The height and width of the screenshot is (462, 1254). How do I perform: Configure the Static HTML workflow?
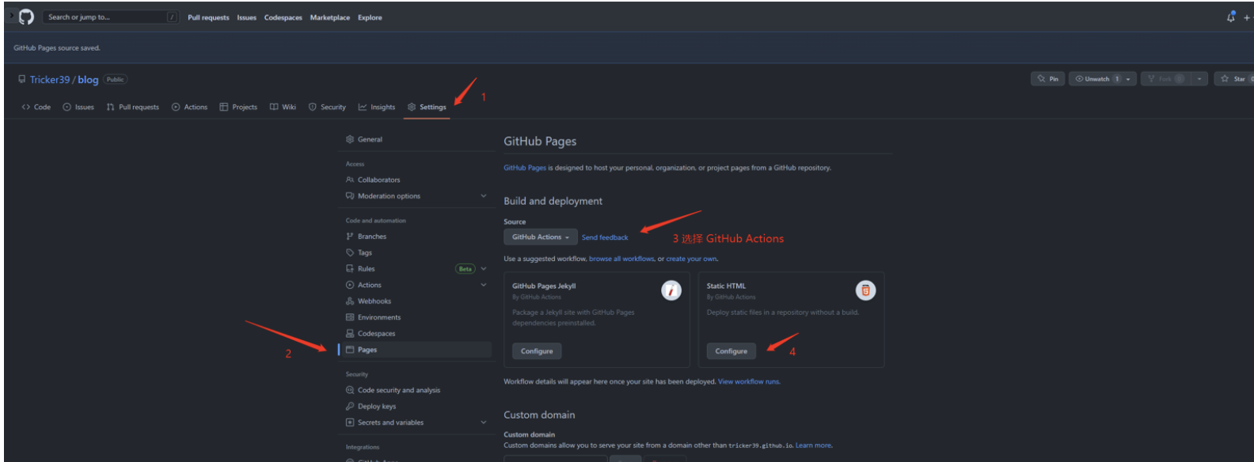[x=731, y=351]
